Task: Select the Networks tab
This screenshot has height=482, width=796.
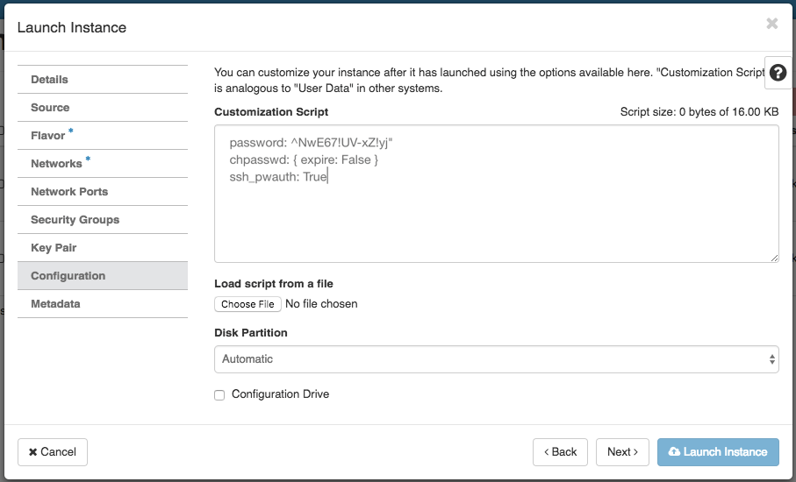Action: point(103,163)
